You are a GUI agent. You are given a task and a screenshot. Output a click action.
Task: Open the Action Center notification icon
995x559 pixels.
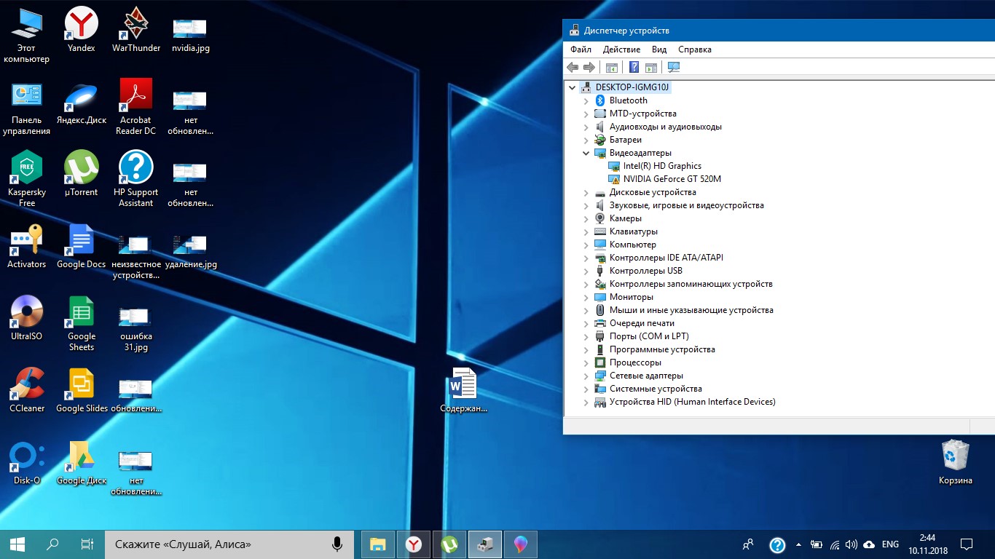click(967, 544)
